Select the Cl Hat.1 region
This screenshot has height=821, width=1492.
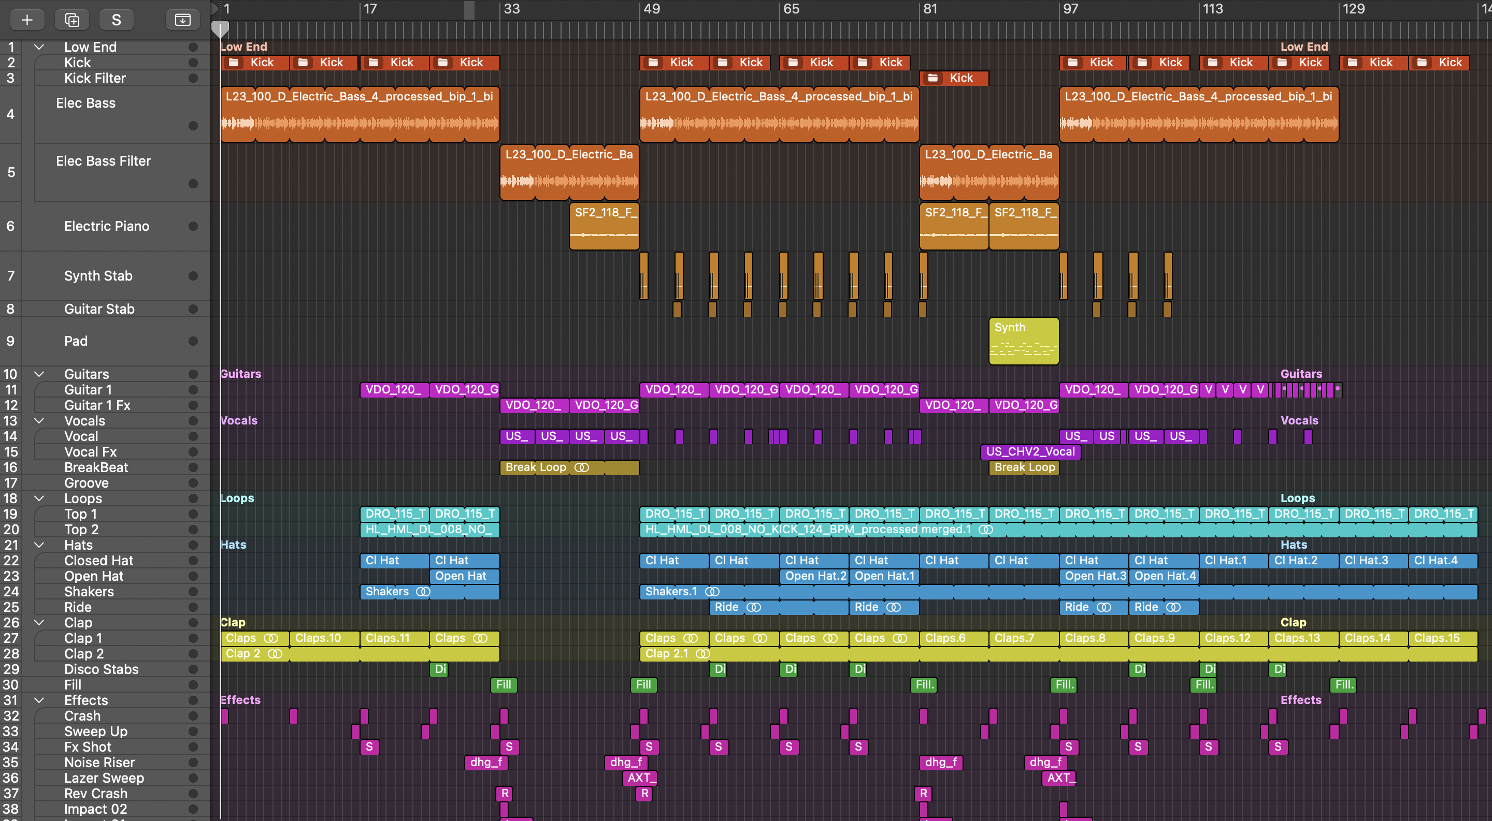pos(1233,561)
